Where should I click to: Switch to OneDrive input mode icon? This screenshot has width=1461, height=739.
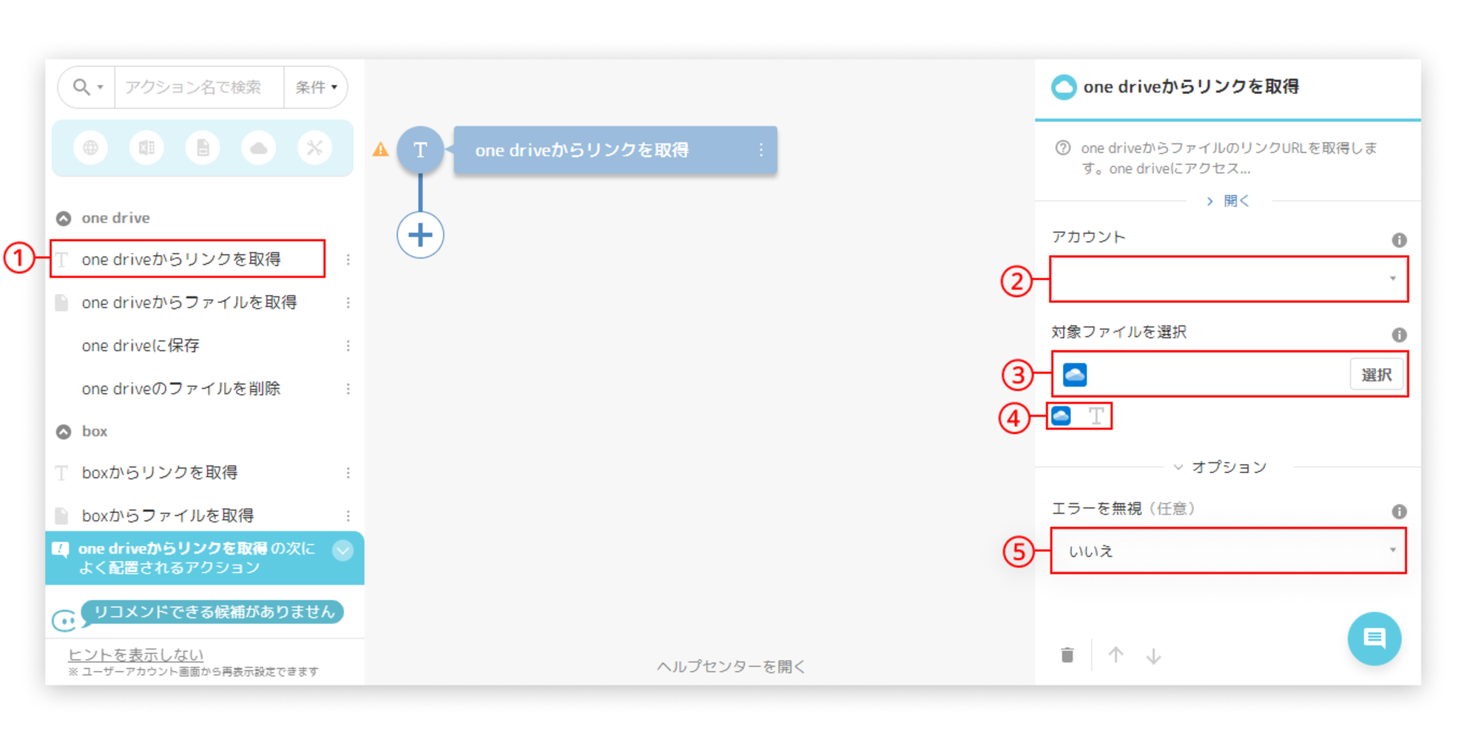(1062, 416)
